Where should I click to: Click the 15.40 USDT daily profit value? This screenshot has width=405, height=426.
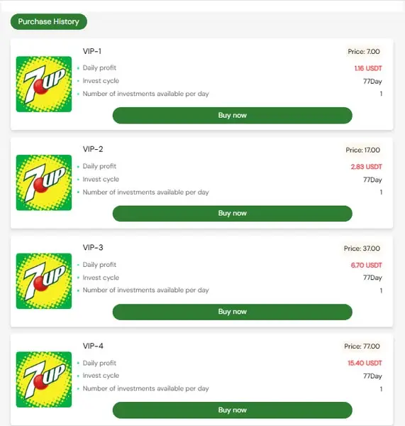[365, 363]
